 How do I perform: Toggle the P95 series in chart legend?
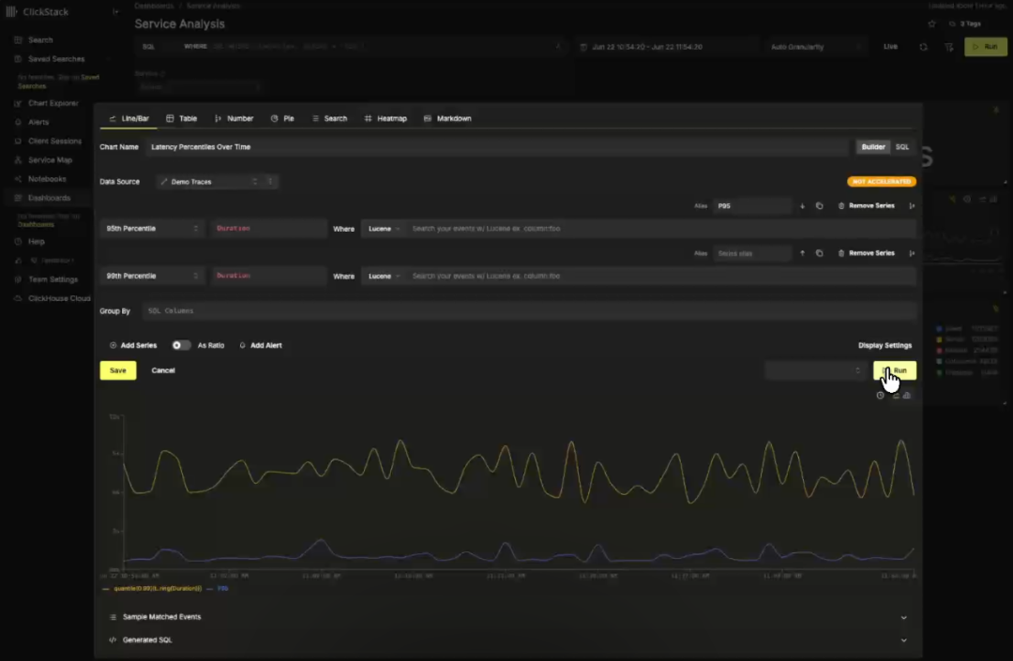click(x=218, y=589)
